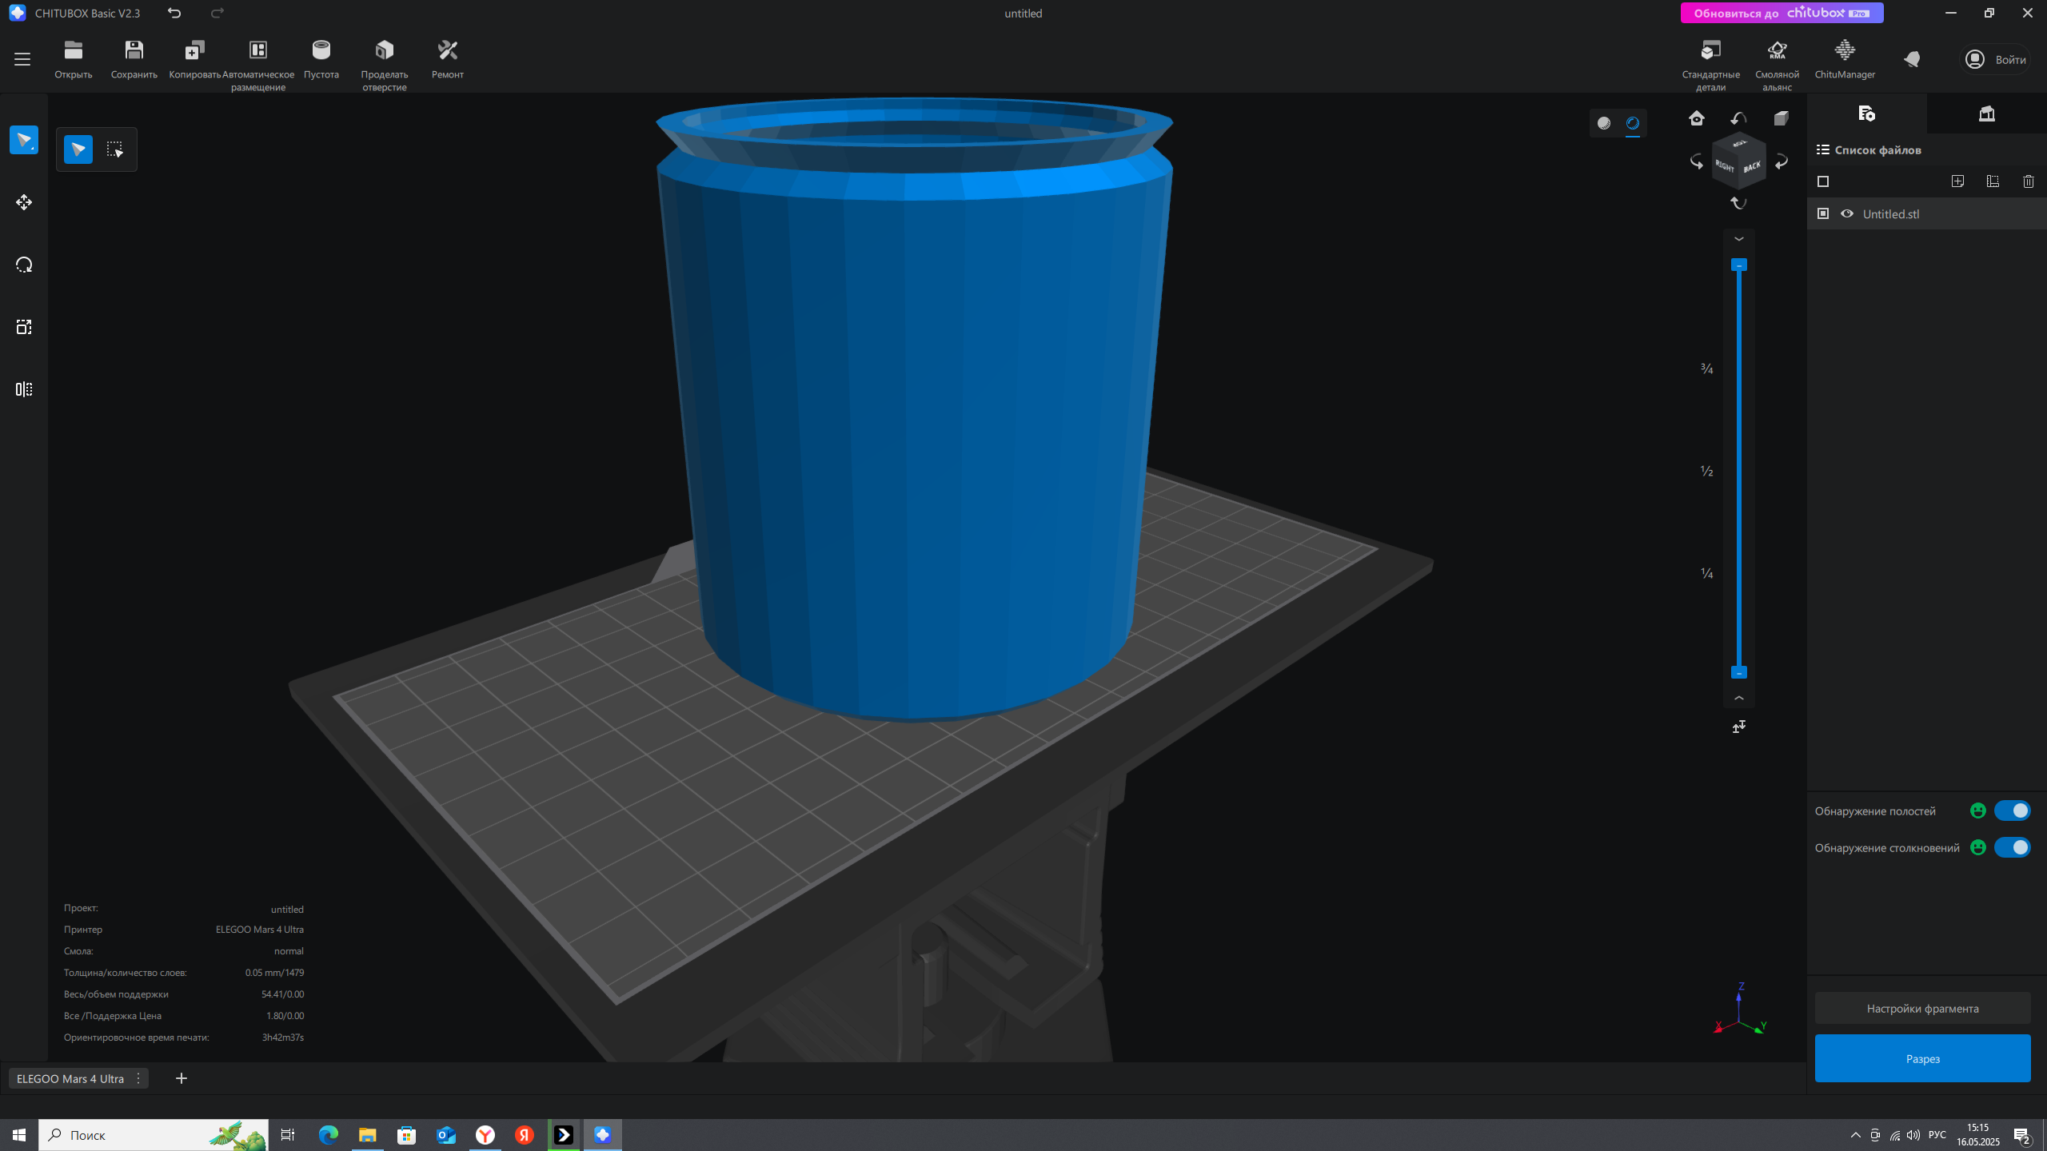Screen dimensions: 2047x1151
Task: Open the notifications bell icon
Action: [1912, 59]
